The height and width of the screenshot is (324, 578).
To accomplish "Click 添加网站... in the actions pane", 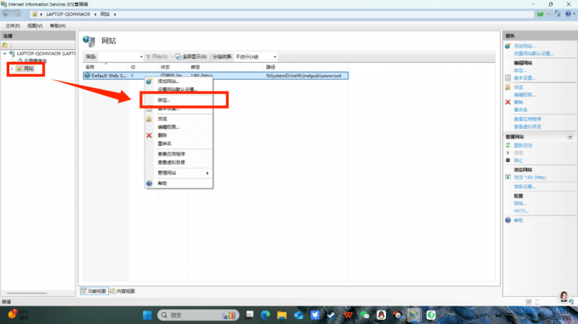I will click(524, 46).
